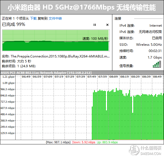Click the 129.9 mbps axis label

point(7,133)
